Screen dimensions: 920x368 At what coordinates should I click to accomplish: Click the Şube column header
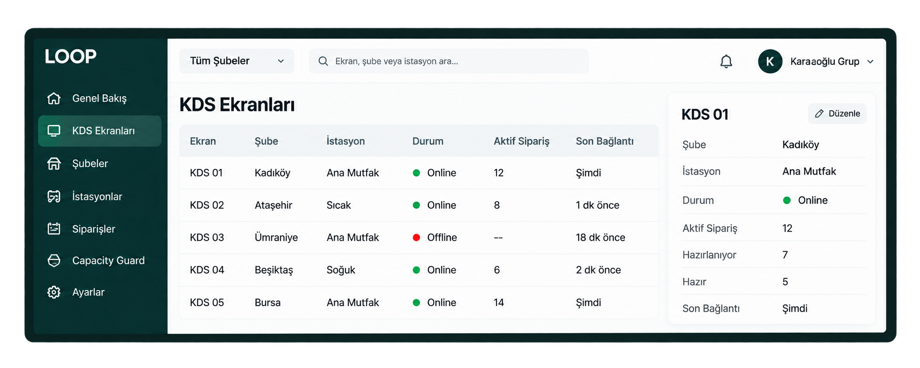(266, 141)
